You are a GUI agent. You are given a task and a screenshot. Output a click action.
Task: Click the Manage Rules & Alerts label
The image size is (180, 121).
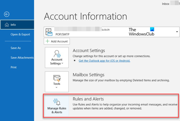coord(57,110)
